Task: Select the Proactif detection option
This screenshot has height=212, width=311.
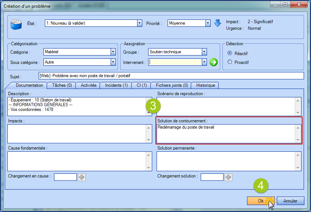Action: (230, 62)
